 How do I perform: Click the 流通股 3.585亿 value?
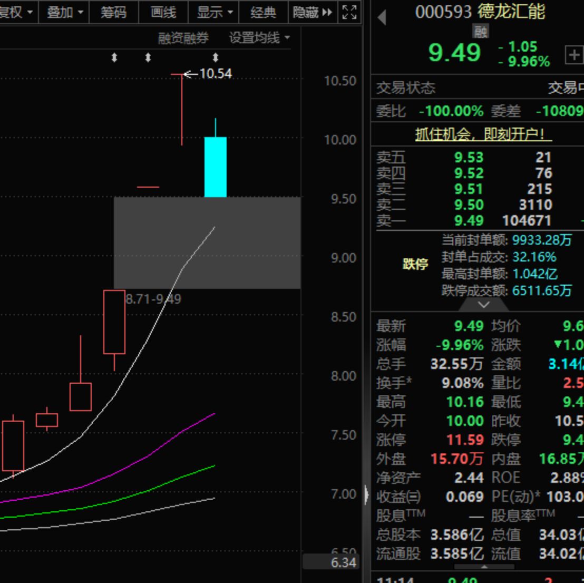pyautogui.click(x=457, y=554)
